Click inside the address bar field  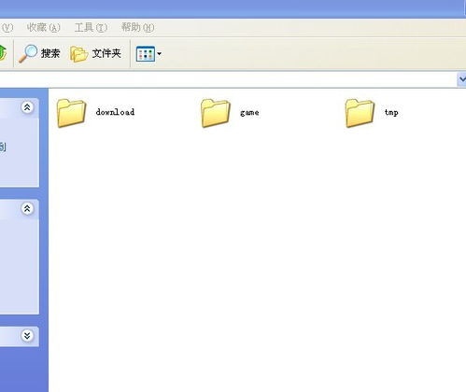[x=228, y=79]
